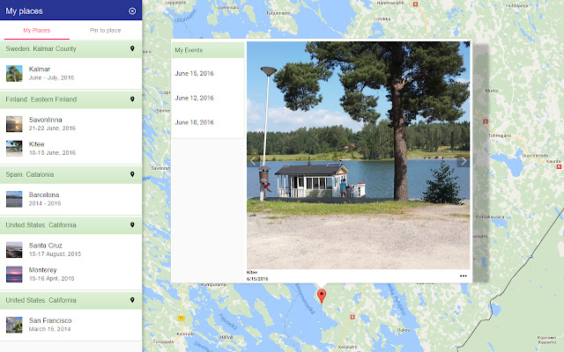Select the Kitee place name
Image resolution: width=564 pixels, height=352 pixels.
36,144
